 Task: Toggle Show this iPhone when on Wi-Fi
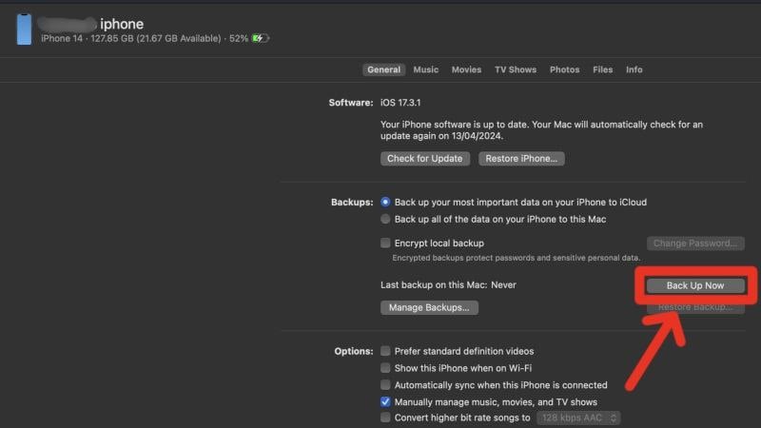(x=385, y=368)
